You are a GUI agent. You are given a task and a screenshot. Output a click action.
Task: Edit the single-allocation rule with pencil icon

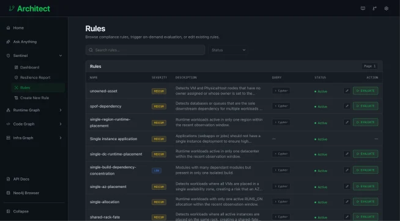(x=347, y=201)
